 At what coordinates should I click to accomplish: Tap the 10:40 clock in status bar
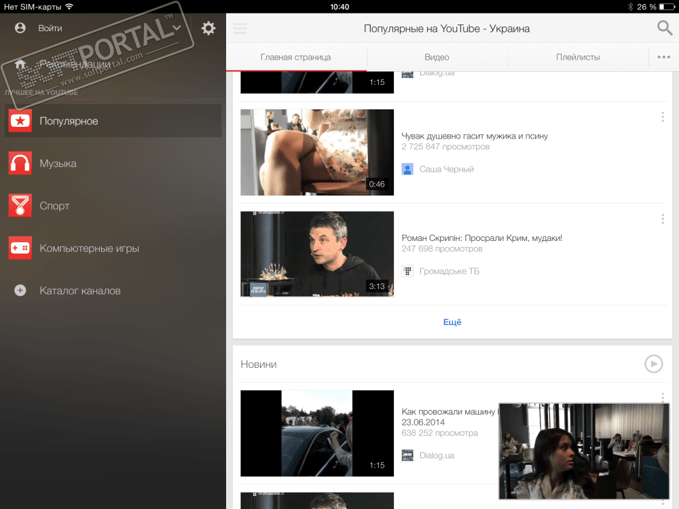tap(339, 7)
